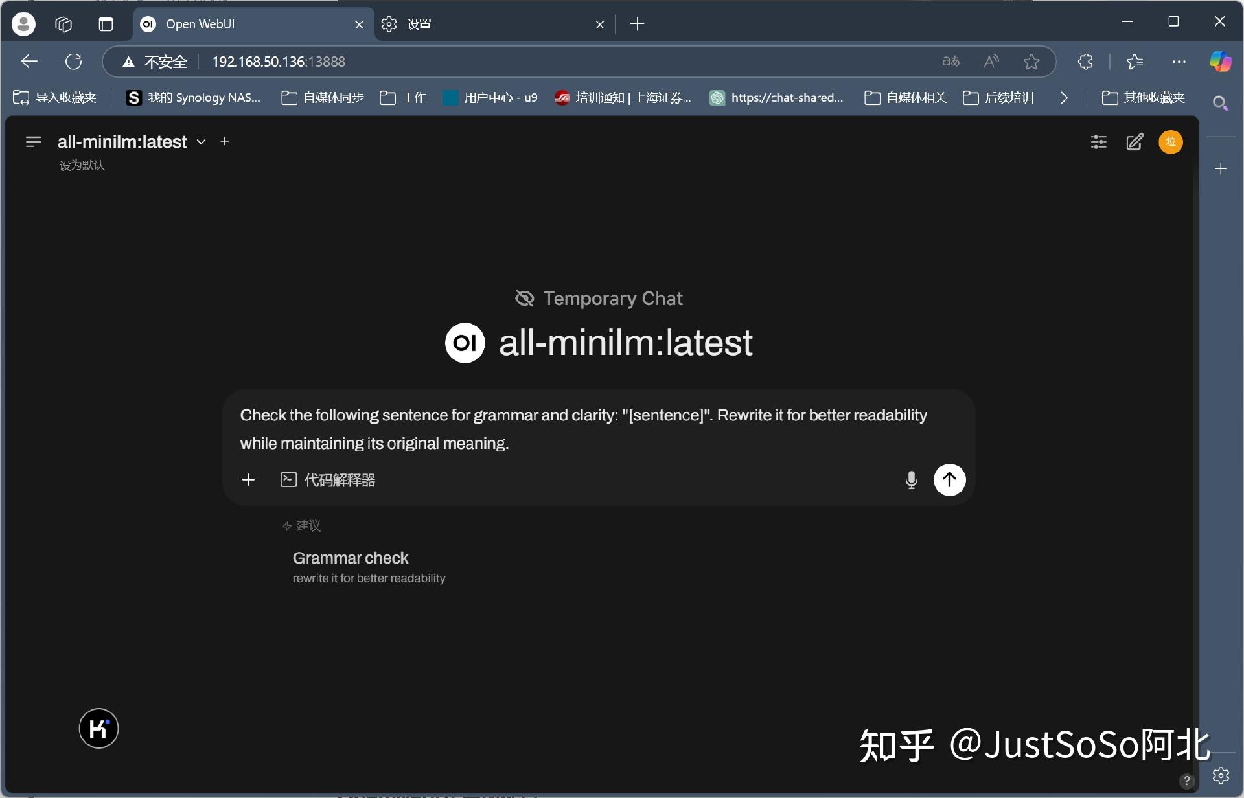Open the chat controls panel with sliders icon
The width and height of the screenshot is (1244, 798).
point(1098,142)
